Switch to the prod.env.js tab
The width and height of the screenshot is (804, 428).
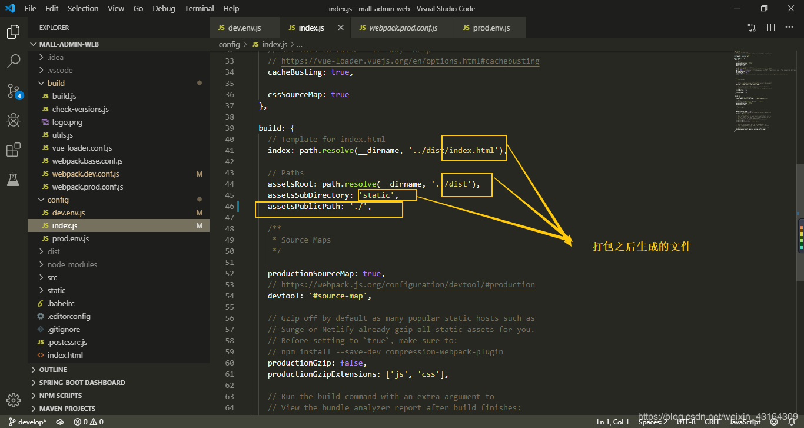click(491, 28)
